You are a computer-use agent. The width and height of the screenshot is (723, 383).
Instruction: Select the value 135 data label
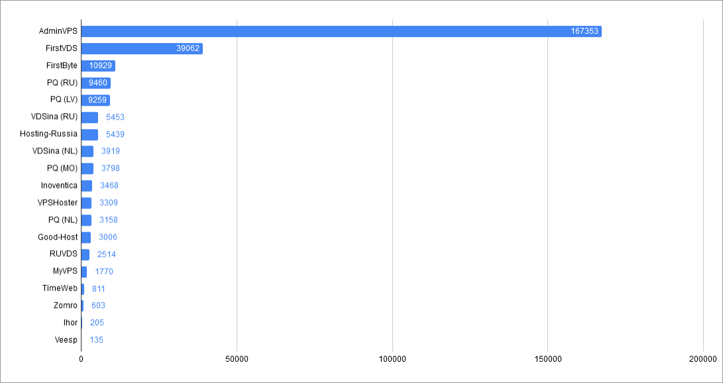[96, 340]
